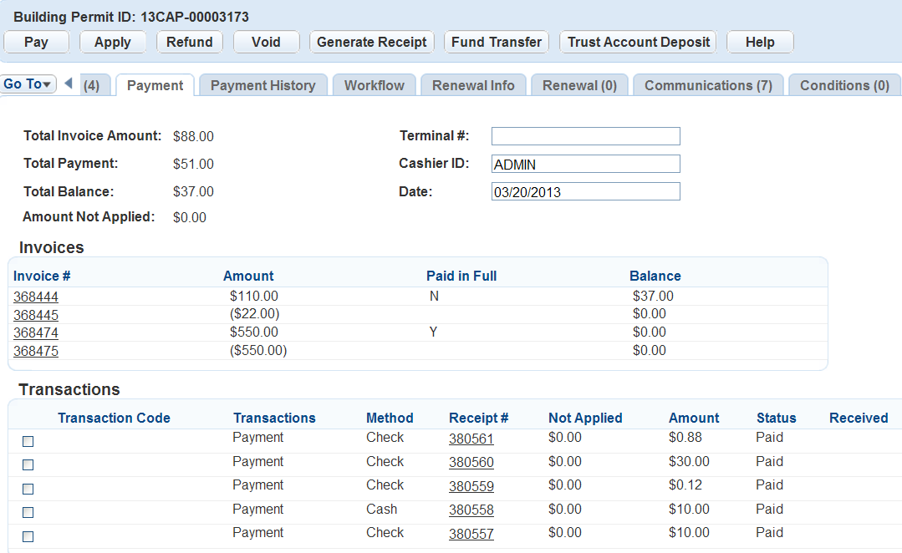Open the Workflow tab
The height and width of the screenshot is (553, 902).
click(374, 85)
